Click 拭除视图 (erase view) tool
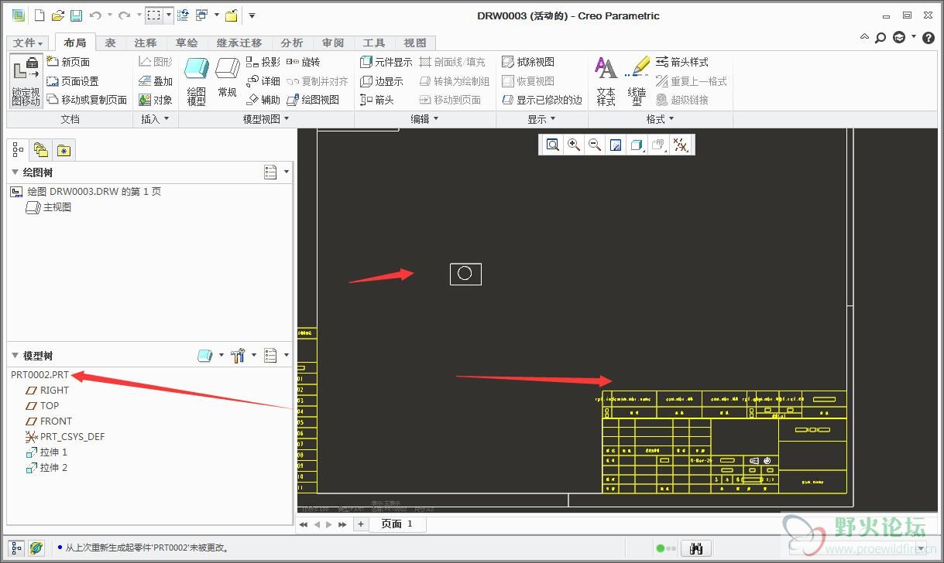The image size is (944, 563). pyautogui.click(x=528, y=62)
